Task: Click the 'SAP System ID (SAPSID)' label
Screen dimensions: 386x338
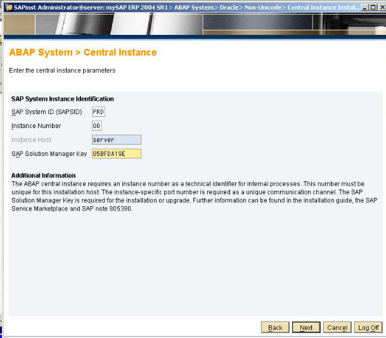Action: coord(47,112)
